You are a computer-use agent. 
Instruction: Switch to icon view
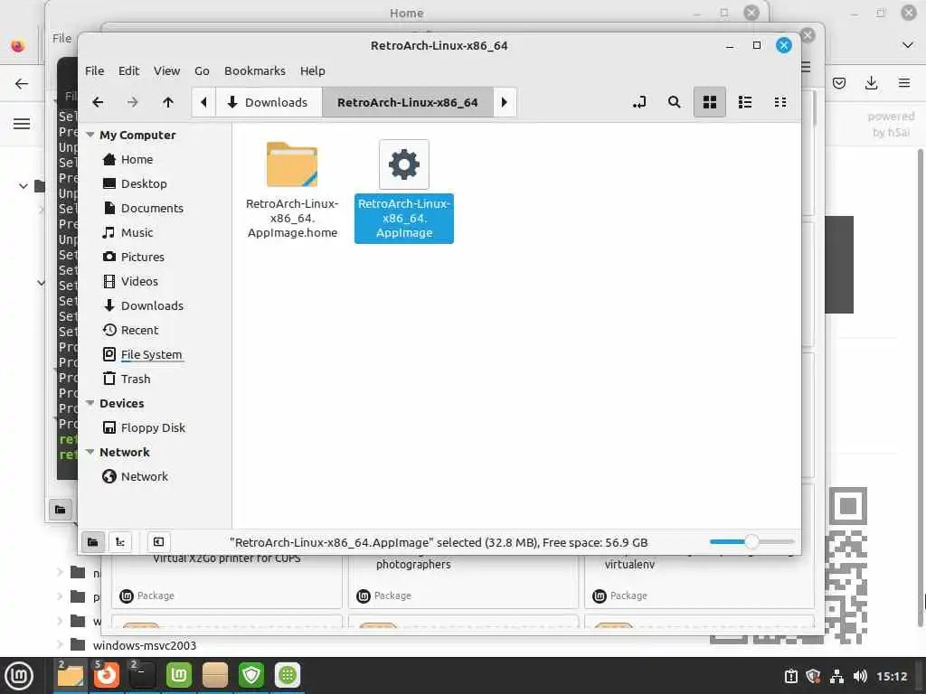tap(709, 102)
